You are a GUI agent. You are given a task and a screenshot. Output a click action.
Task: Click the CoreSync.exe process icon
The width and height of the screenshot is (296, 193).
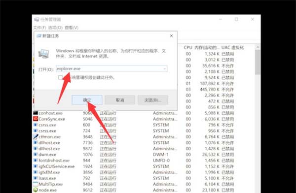[x=36, y=119]
